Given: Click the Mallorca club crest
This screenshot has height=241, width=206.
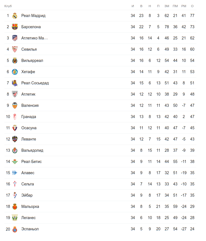Looking at the screenshot, I should coord(15,206).
